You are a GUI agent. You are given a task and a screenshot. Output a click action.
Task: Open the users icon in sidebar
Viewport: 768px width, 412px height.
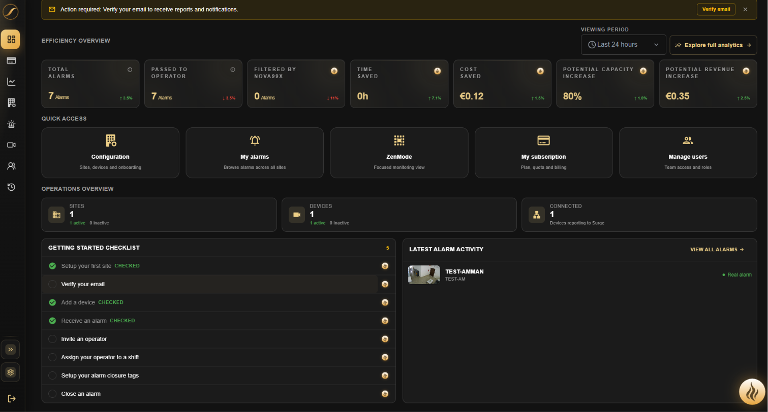[x=11, y=166]
